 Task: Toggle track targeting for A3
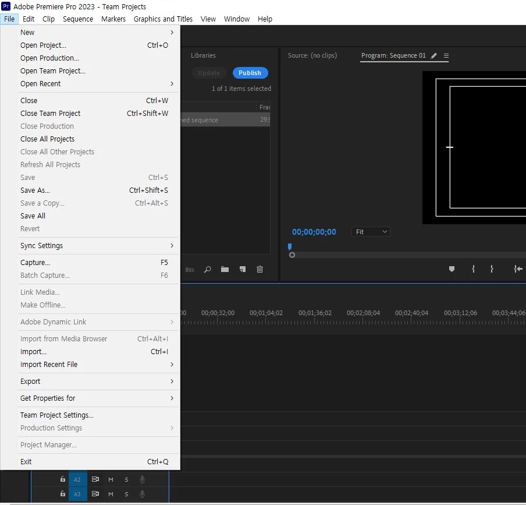[77, 495]
